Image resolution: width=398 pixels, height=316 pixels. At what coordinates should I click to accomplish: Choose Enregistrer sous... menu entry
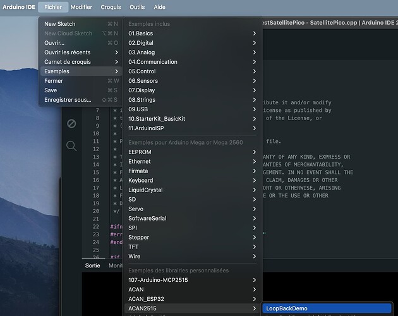81,100
